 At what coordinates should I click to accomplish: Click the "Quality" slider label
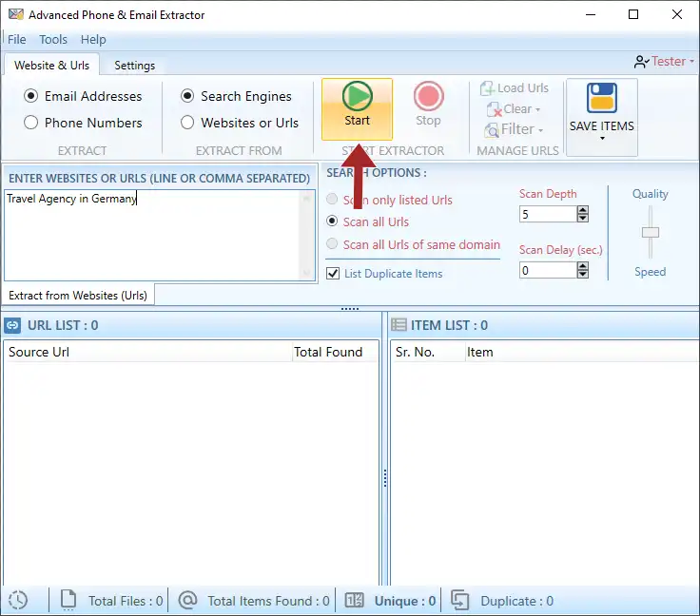coord(650,194)
